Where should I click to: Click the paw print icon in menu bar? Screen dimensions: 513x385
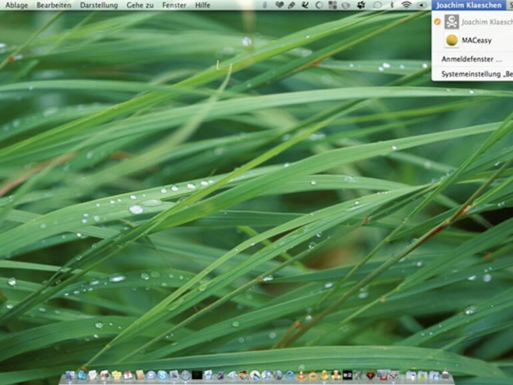[361, 5]
